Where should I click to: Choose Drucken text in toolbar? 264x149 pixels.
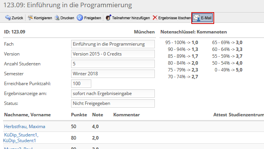point(67,18)
